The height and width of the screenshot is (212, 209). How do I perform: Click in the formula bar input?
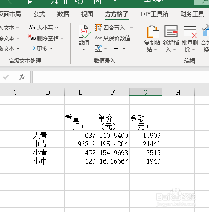(x=121, y=77)
